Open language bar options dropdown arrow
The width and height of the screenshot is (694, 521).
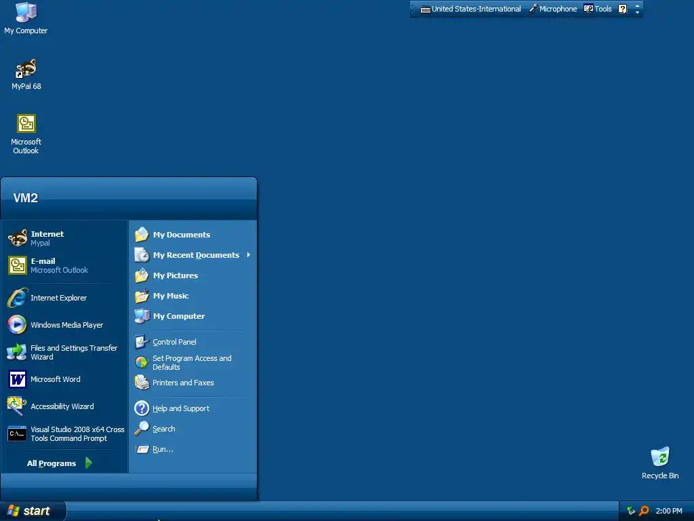pyautogui.click(x=637, y=12)
